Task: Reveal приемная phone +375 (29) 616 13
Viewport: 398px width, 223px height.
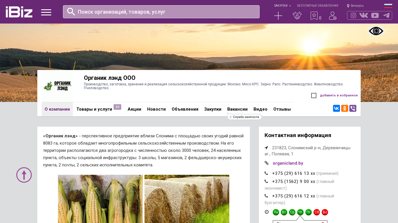Action: point(293,173)
